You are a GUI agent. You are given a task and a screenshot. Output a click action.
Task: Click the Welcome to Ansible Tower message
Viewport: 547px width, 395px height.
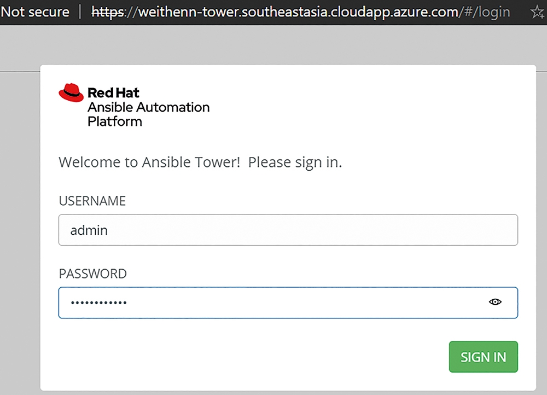point(200,162)
